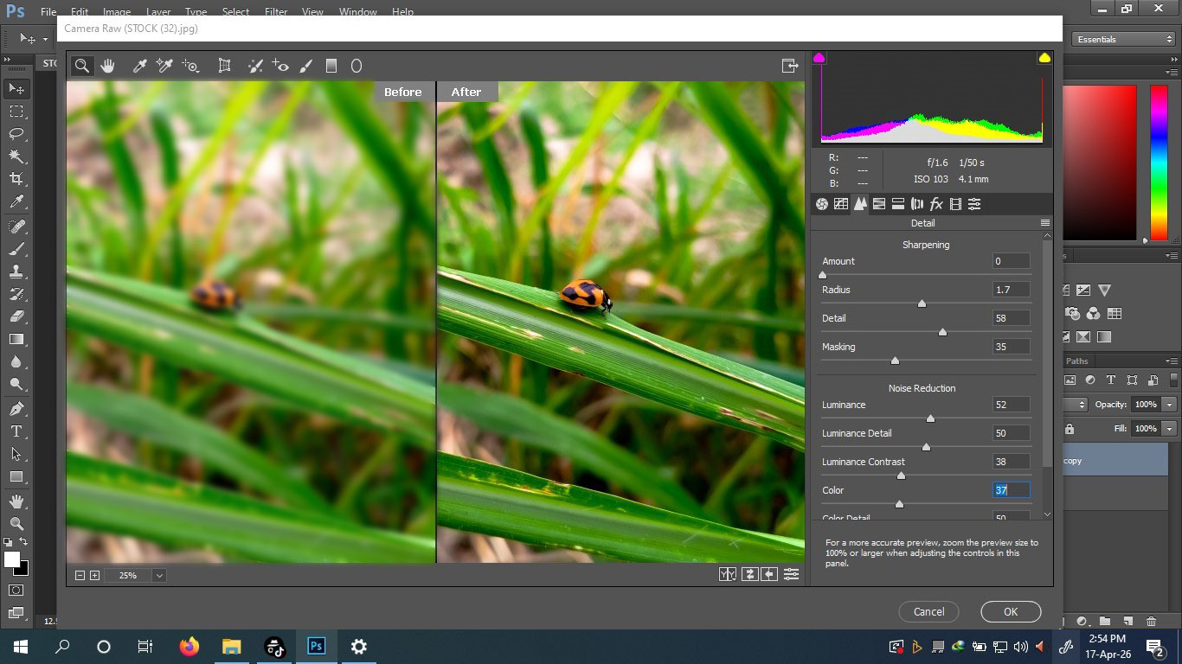Image resolution: width=1182 pixels, height=664 pixels.
Task: Open Windows Settings gear on taskbar
Action: [359, 647]
